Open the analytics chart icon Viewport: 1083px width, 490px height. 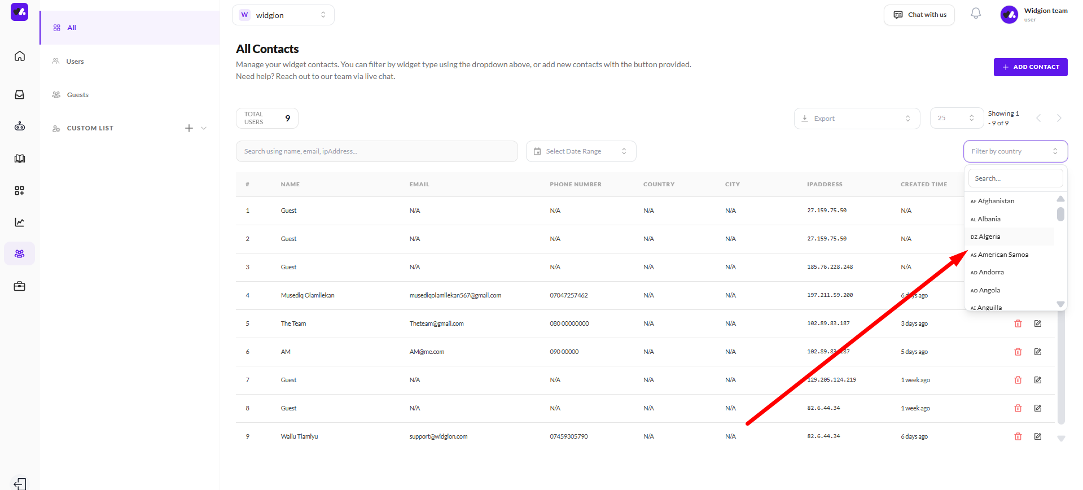(20, 222)
